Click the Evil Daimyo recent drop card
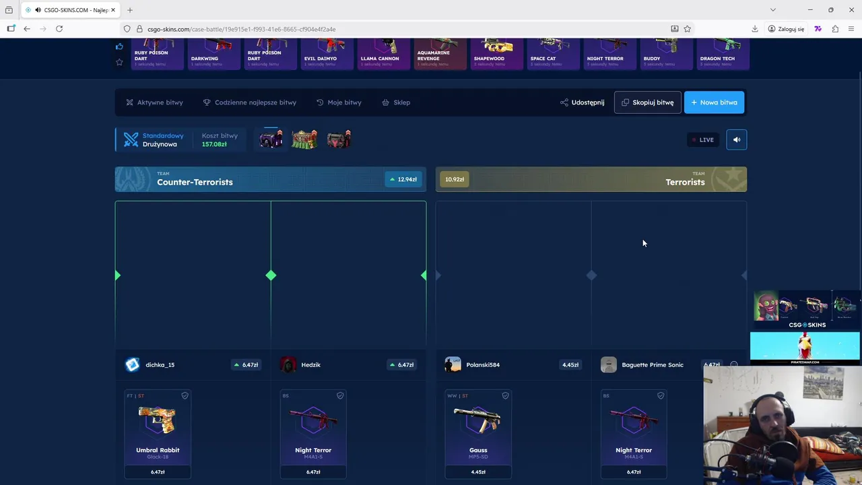 click(327, 54)
